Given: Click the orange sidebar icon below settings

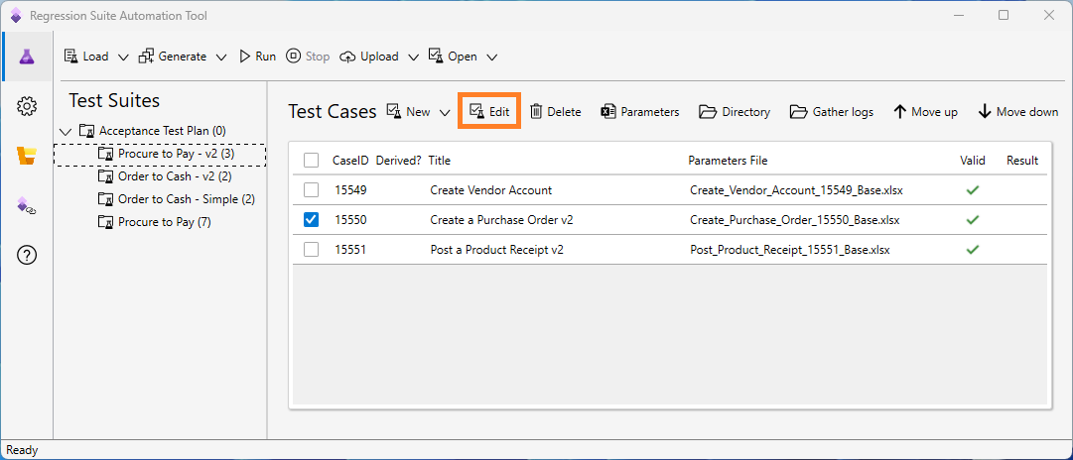Looking at the screenshot, I should tap(27, 156).
